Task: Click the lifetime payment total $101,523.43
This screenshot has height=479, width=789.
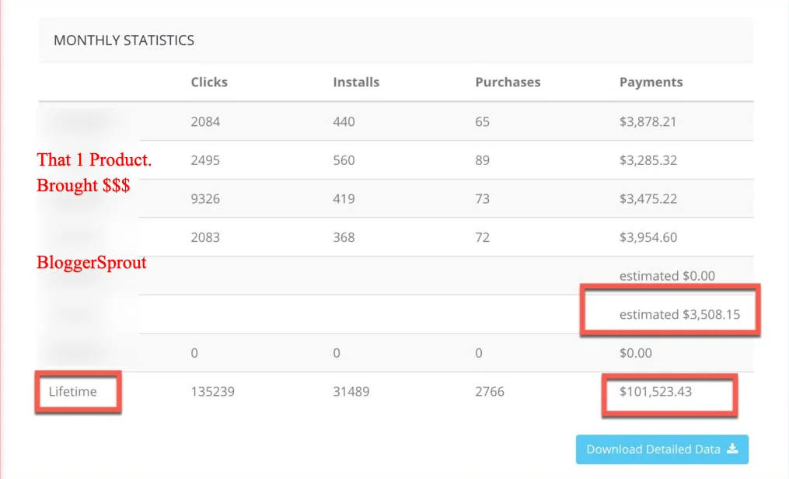Action: pos(655,392)
